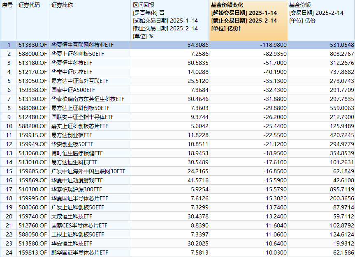Select 华夏国证半导体芯片ETF name cell

(90, 198)
